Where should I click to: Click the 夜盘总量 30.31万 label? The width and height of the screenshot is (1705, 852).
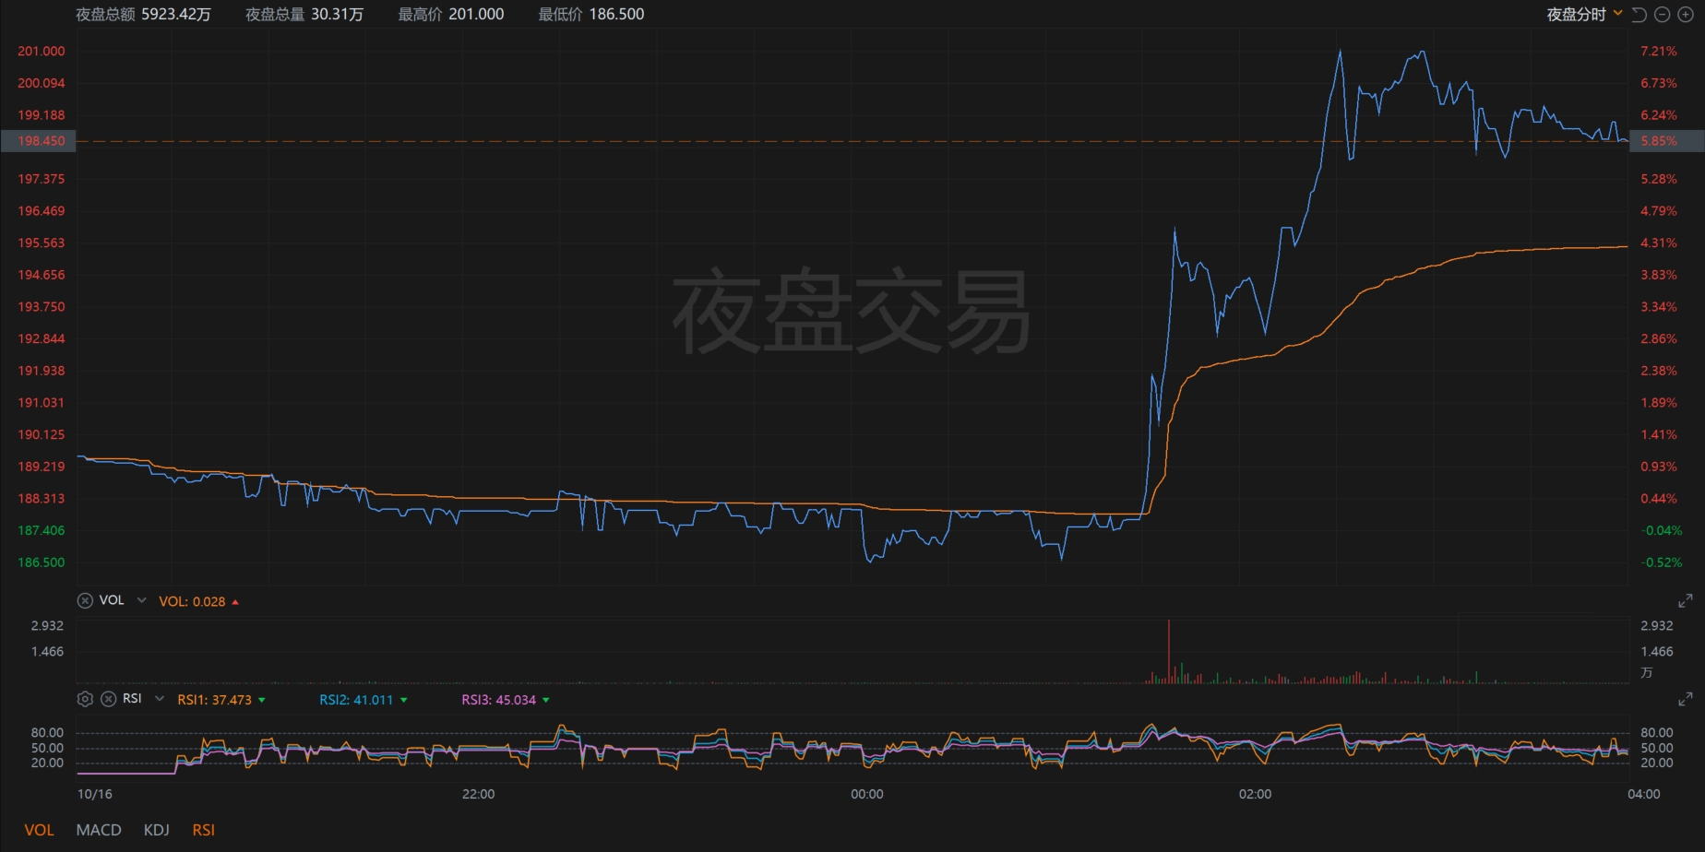(304, 14)
